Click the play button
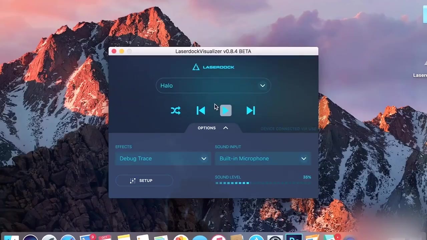 coord(226,111)
